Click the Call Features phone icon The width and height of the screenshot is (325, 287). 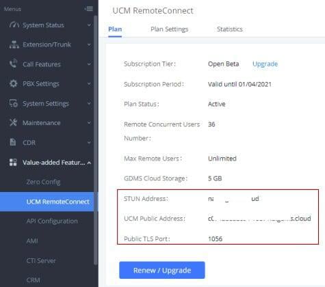tap(14, 64)
